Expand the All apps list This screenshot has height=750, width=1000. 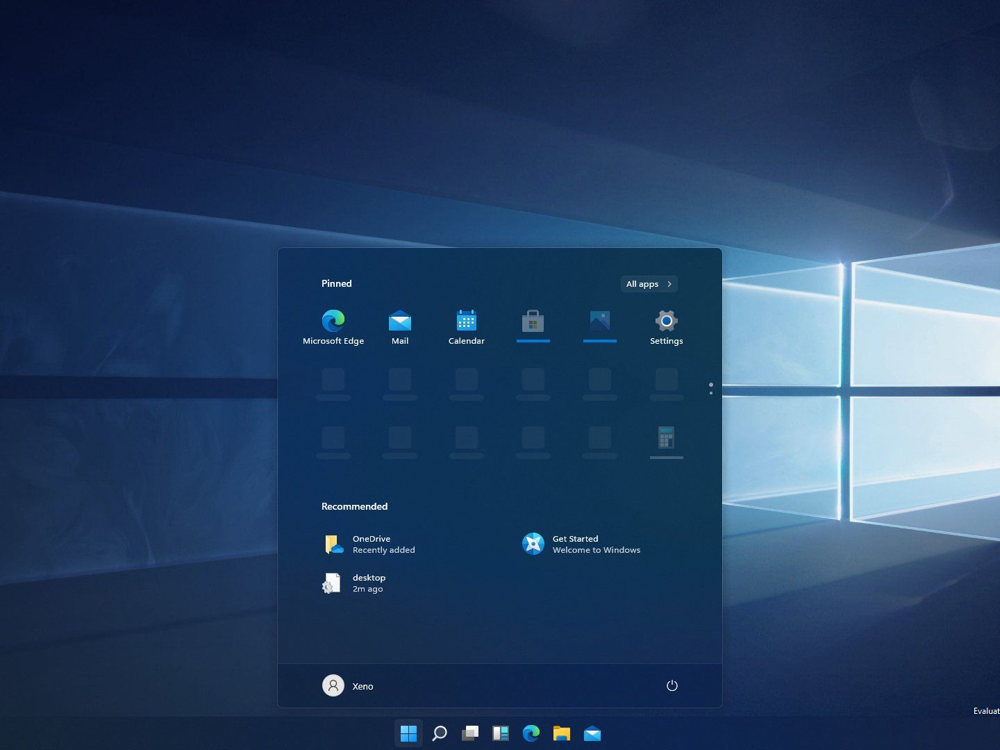pos(648,283)
